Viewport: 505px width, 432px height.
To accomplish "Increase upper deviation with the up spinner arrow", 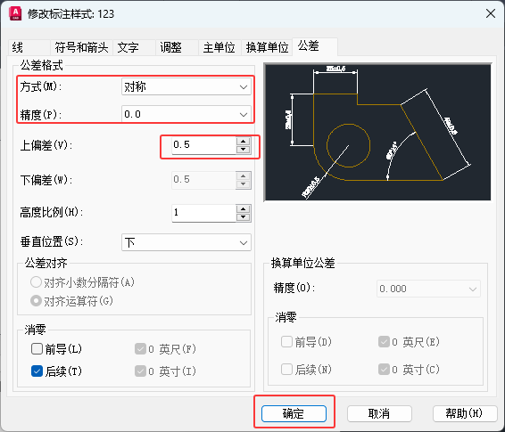I will (244, 142).
